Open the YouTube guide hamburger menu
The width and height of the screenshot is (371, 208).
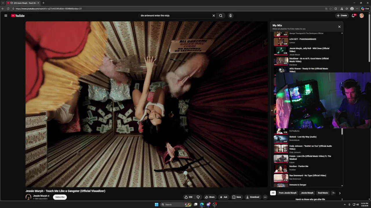[6, 16]
